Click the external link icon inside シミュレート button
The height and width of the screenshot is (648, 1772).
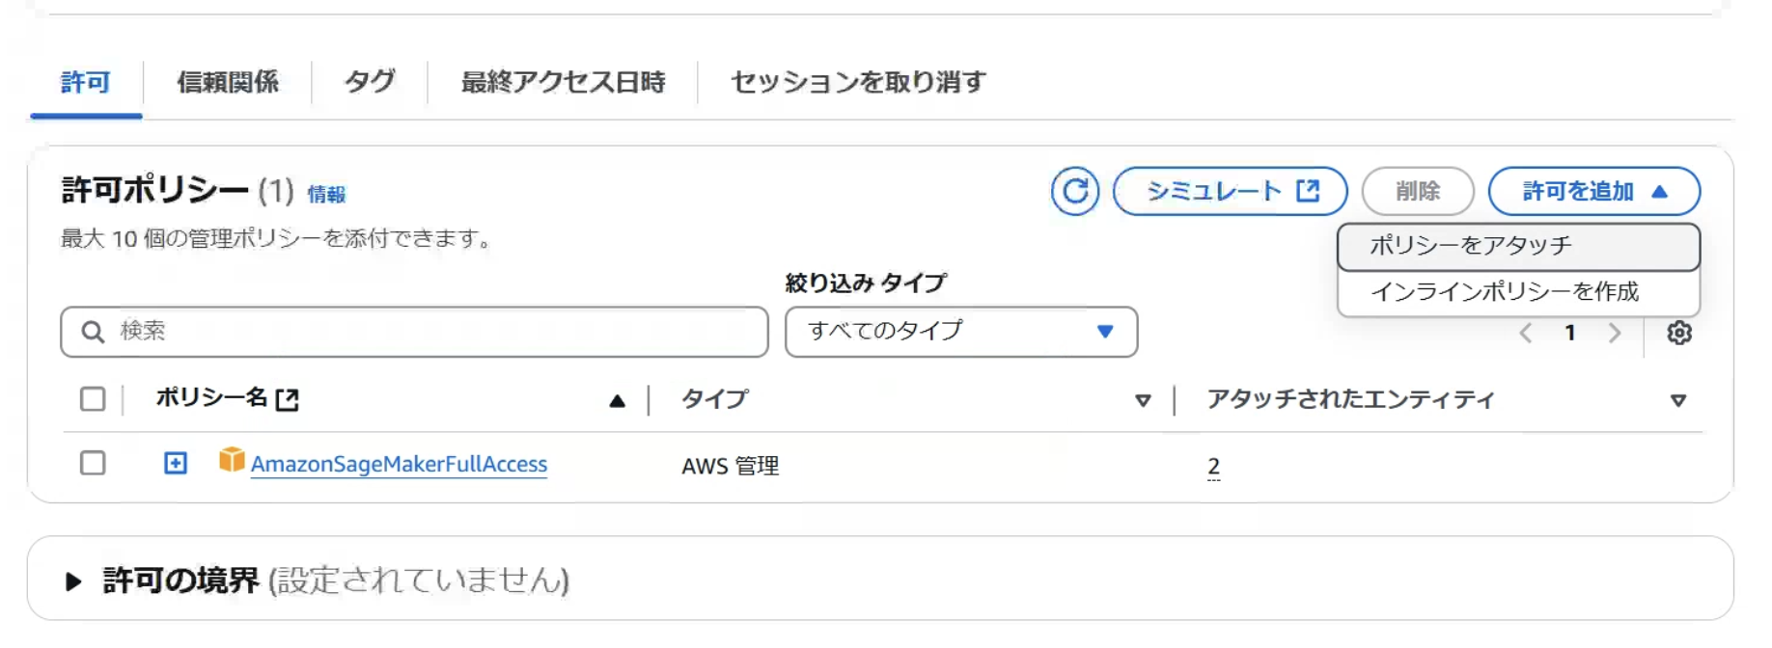coord(1308,191)
